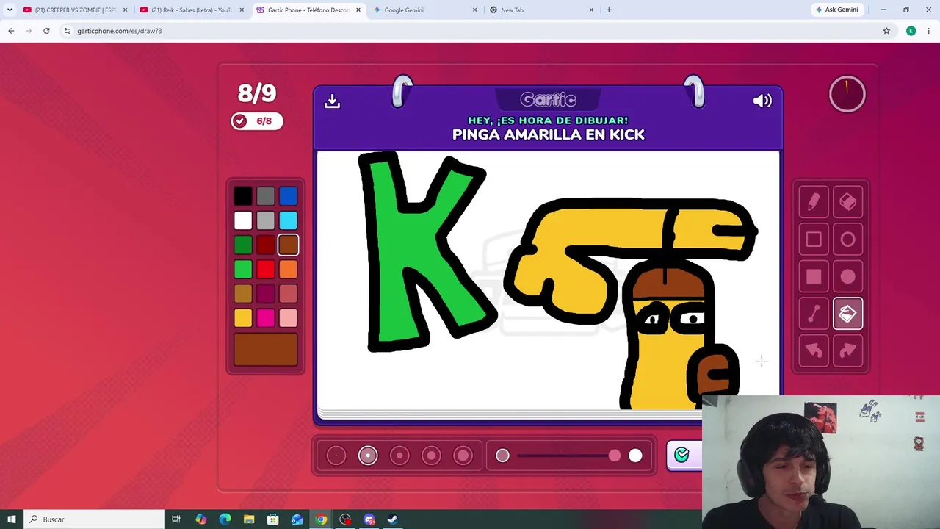Open the Ask Gemini button
The image size is (940, 529).
pos(836,10)
